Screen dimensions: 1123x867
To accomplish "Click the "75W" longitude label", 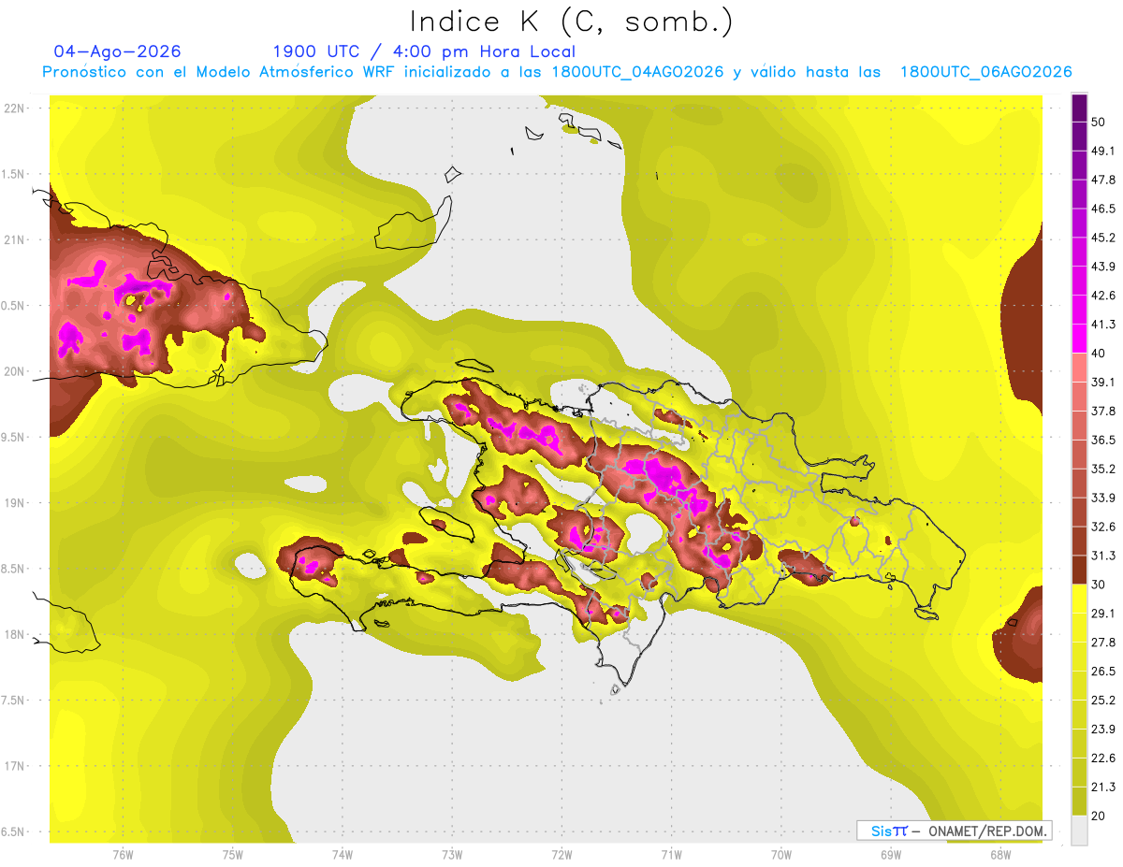I will pyautogui.click(x=233, y=855).
